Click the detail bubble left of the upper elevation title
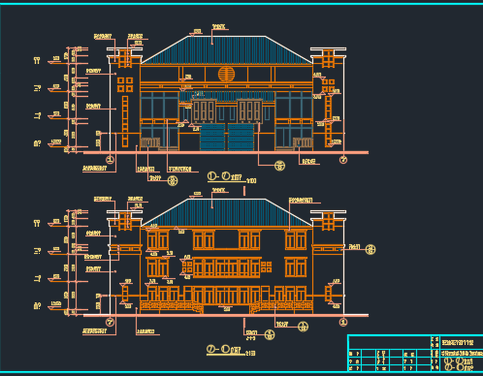 point(173,180)
